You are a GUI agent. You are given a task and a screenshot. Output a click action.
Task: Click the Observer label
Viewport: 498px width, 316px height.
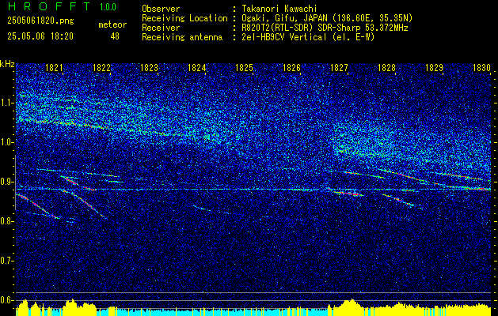(x=161, y=9)
